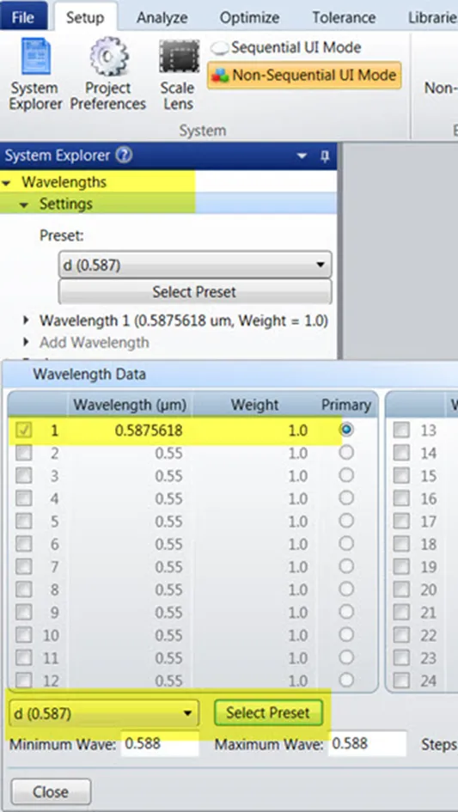This screenshot has width=458, height=812.
Task: Open System Explorer panel options arrow
Action: click(x=302, y=156)
